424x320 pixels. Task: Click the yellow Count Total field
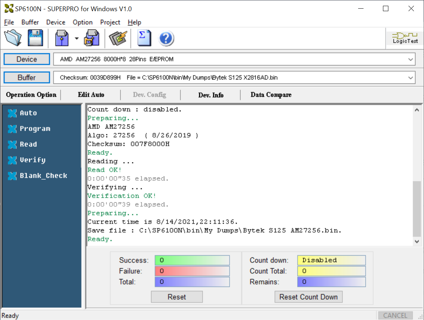(x=331, y=271)
